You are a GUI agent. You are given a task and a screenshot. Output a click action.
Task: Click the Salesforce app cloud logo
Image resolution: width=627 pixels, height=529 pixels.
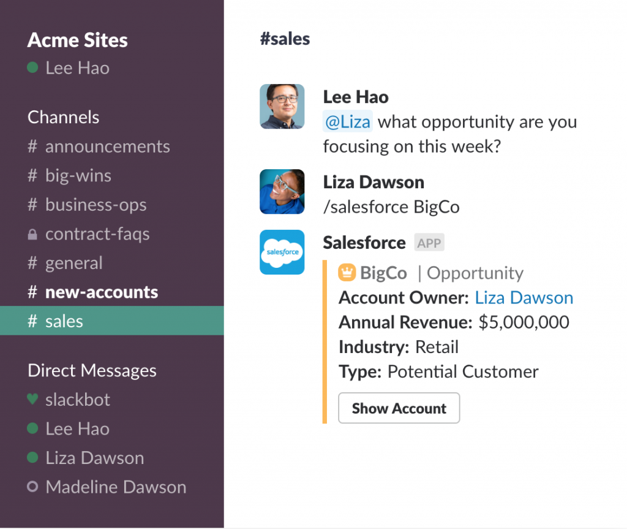point(282,252)
